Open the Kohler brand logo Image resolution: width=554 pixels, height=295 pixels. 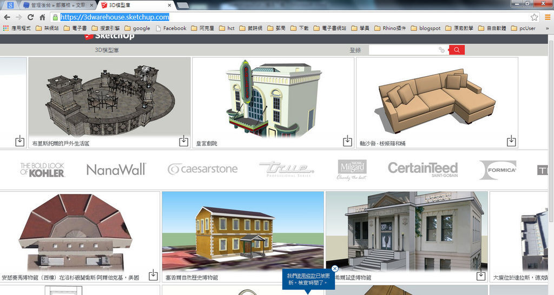click(42, 170)
